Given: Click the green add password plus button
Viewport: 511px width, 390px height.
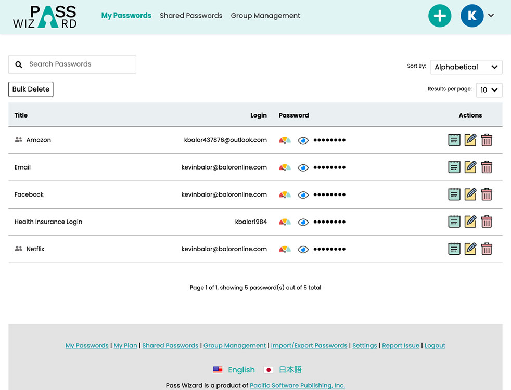Looking at the screenshot, I should coord(440,16).
